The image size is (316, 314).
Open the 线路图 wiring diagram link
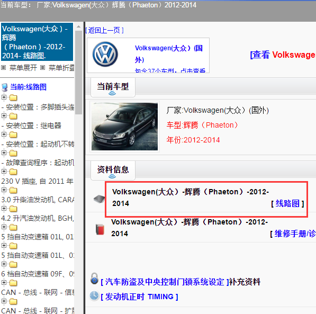point(287,203)
